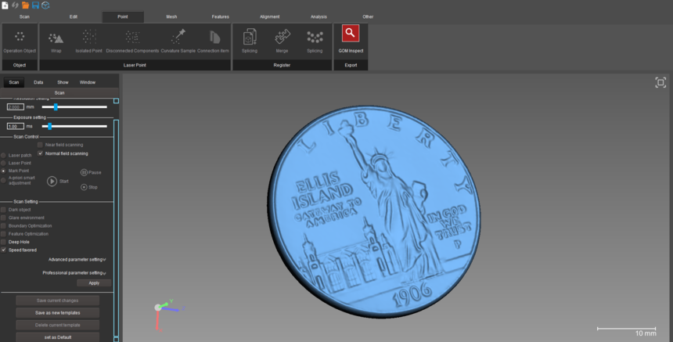Toggle Boundary Optimization checkbox

(3, 225)
